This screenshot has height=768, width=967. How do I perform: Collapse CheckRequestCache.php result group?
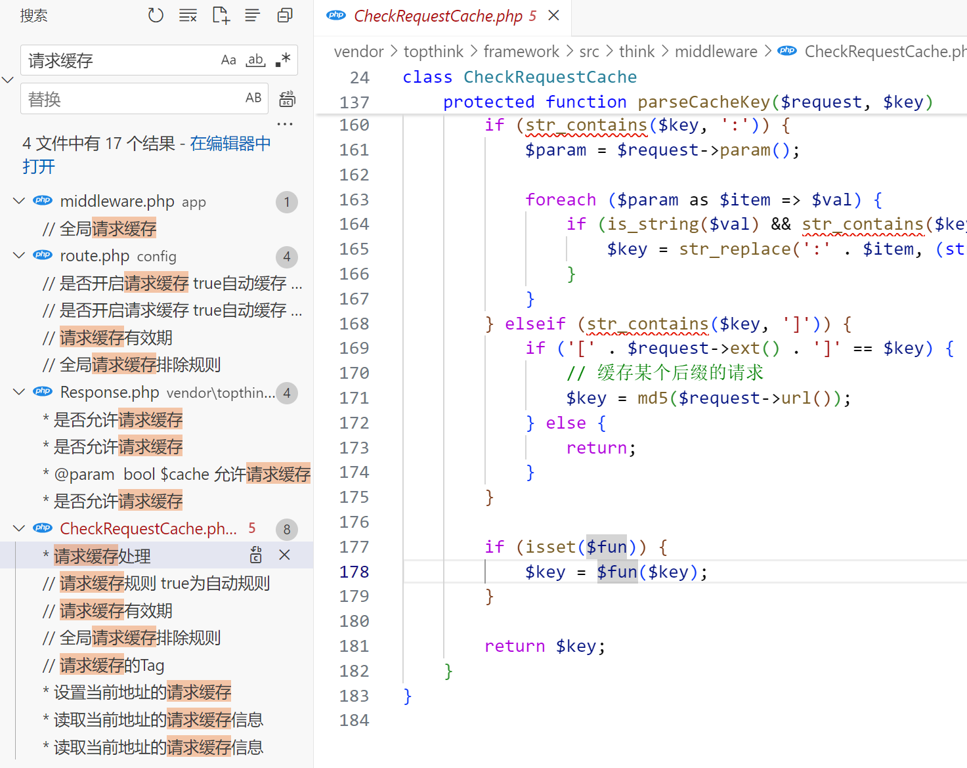click(x=19, y=528)
